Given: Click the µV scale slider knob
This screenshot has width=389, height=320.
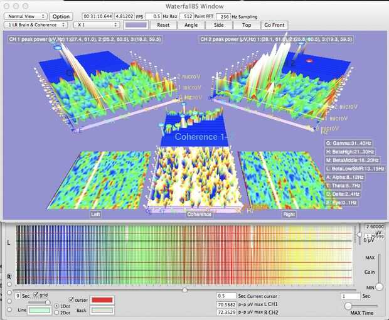Looking at the screenshot, I should coord(360,235).
